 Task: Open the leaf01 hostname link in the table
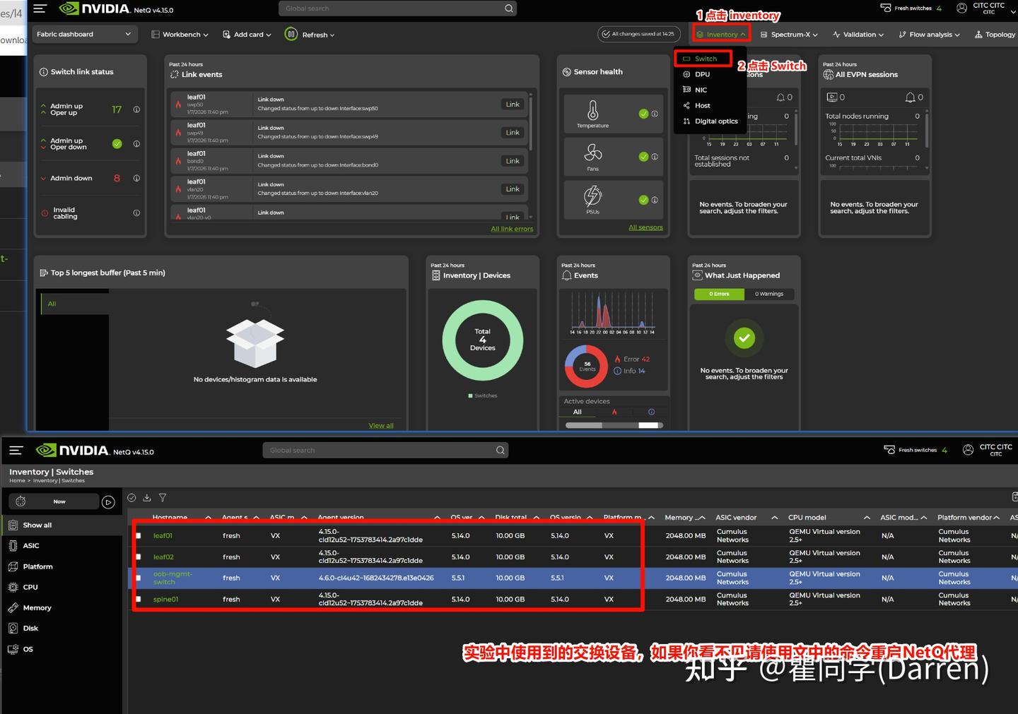pyautogui.click(x=163, y=535)
